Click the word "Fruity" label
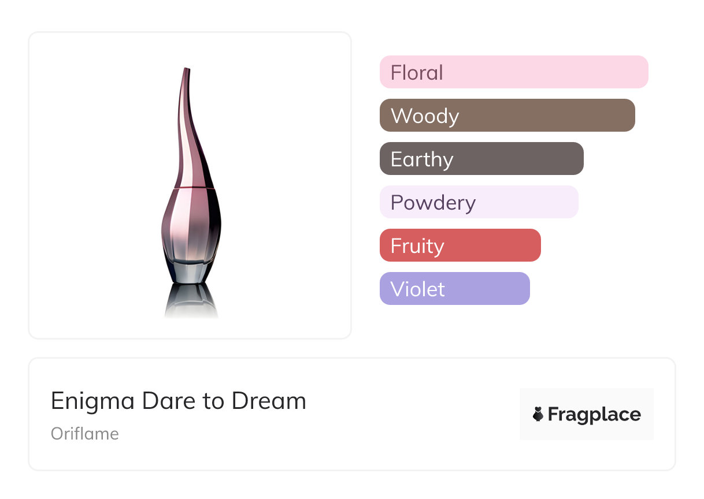The image size is (704, 499). pos(417,245)
